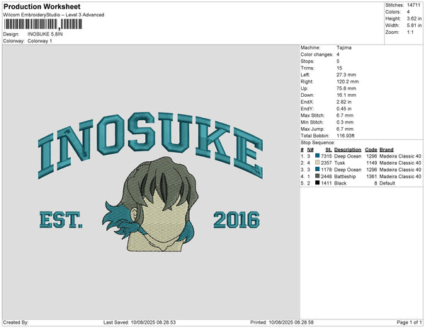Click the EndX value '2.82 in'
Image resolution: width=425 pixels, height=328 pixels.
click(x=344, y=102)
